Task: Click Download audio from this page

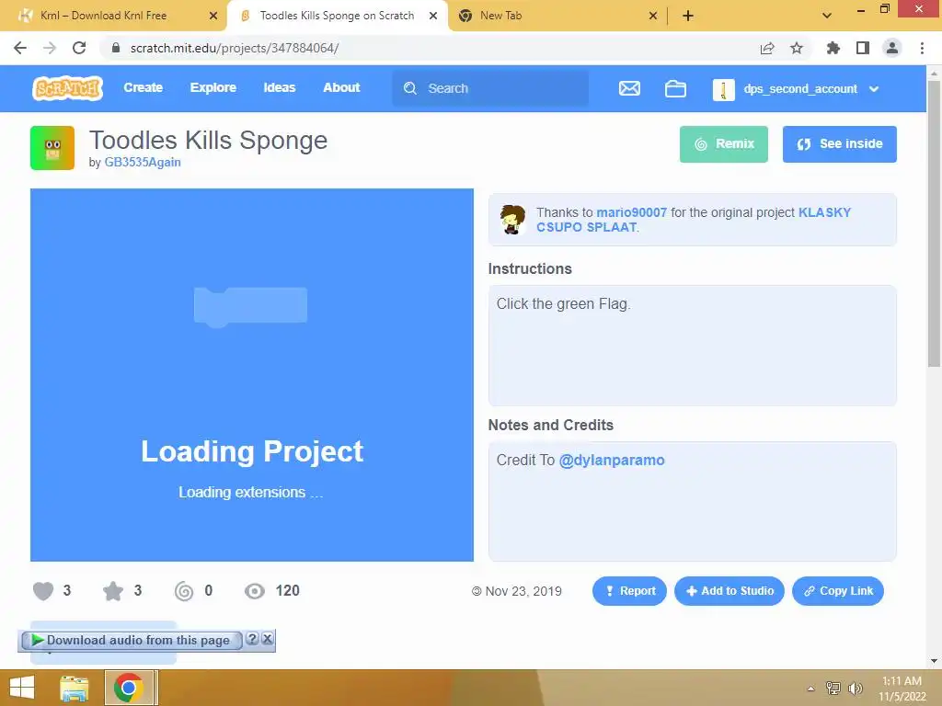Action: (x=131, y=641)
